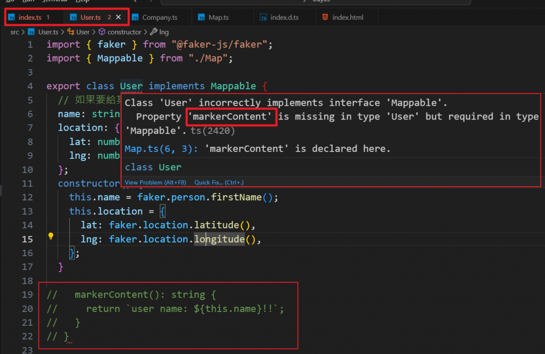
Task: Click the 'class User' text in hover tooltip
Action: point(153,167)
